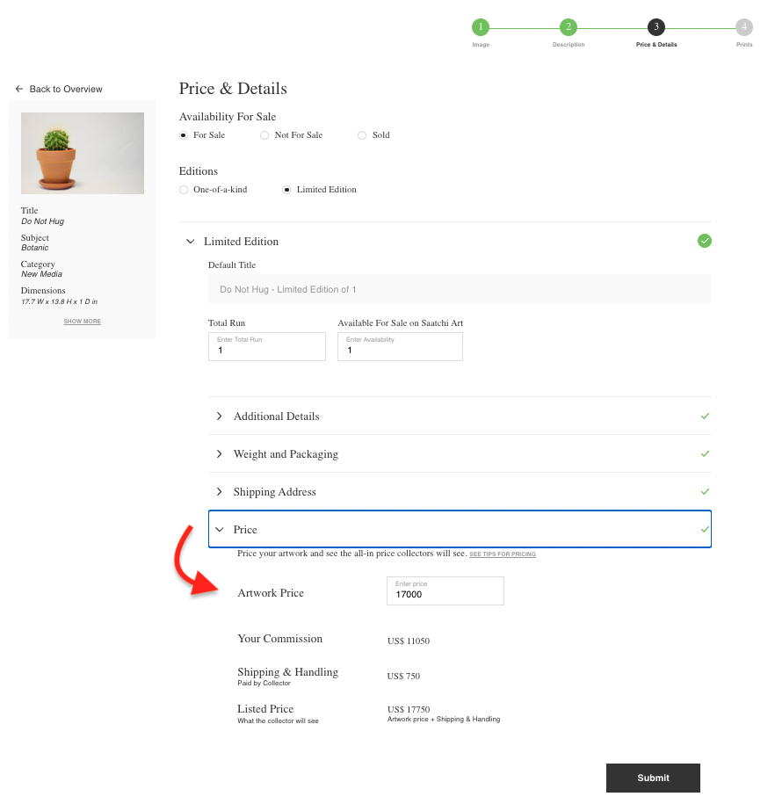
Task: Click the Editions heading
Action: coord(199,171)
